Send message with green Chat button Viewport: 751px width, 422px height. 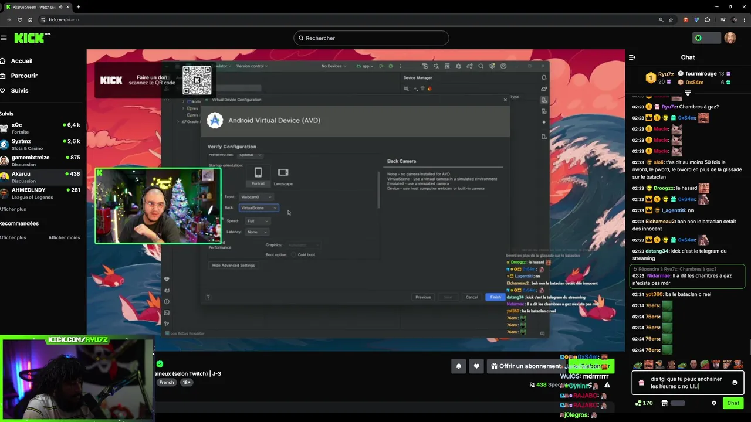click(x=733, y=403)
